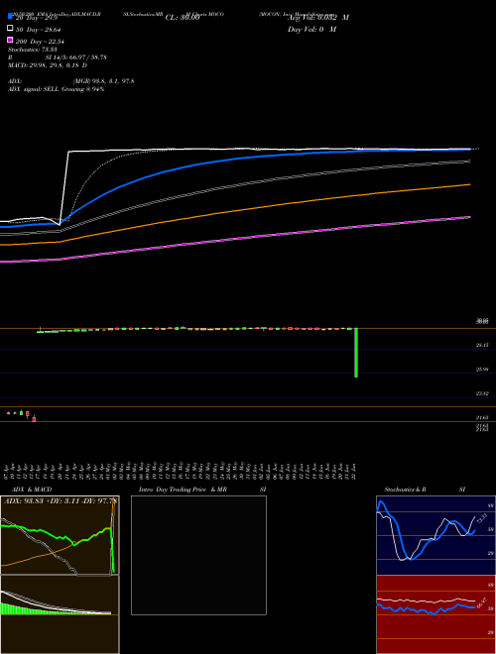Click the magenta 200 Day legend swatch
Image resolution: width=496 pixels, height=654 pixels.
pyautogui.click(x=10, y=40)
